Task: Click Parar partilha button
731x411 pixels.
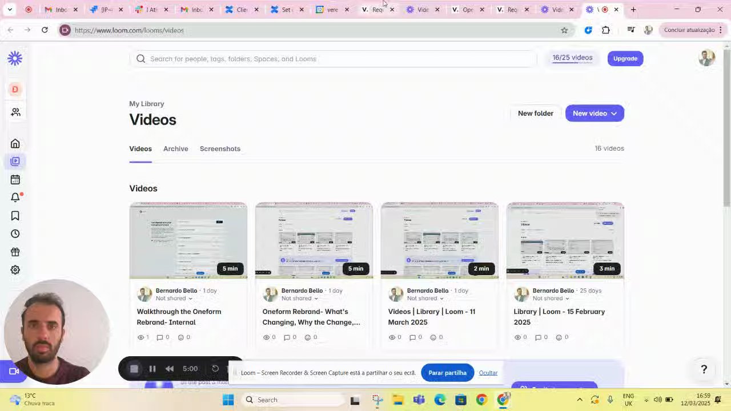Action: pos(448,373)
